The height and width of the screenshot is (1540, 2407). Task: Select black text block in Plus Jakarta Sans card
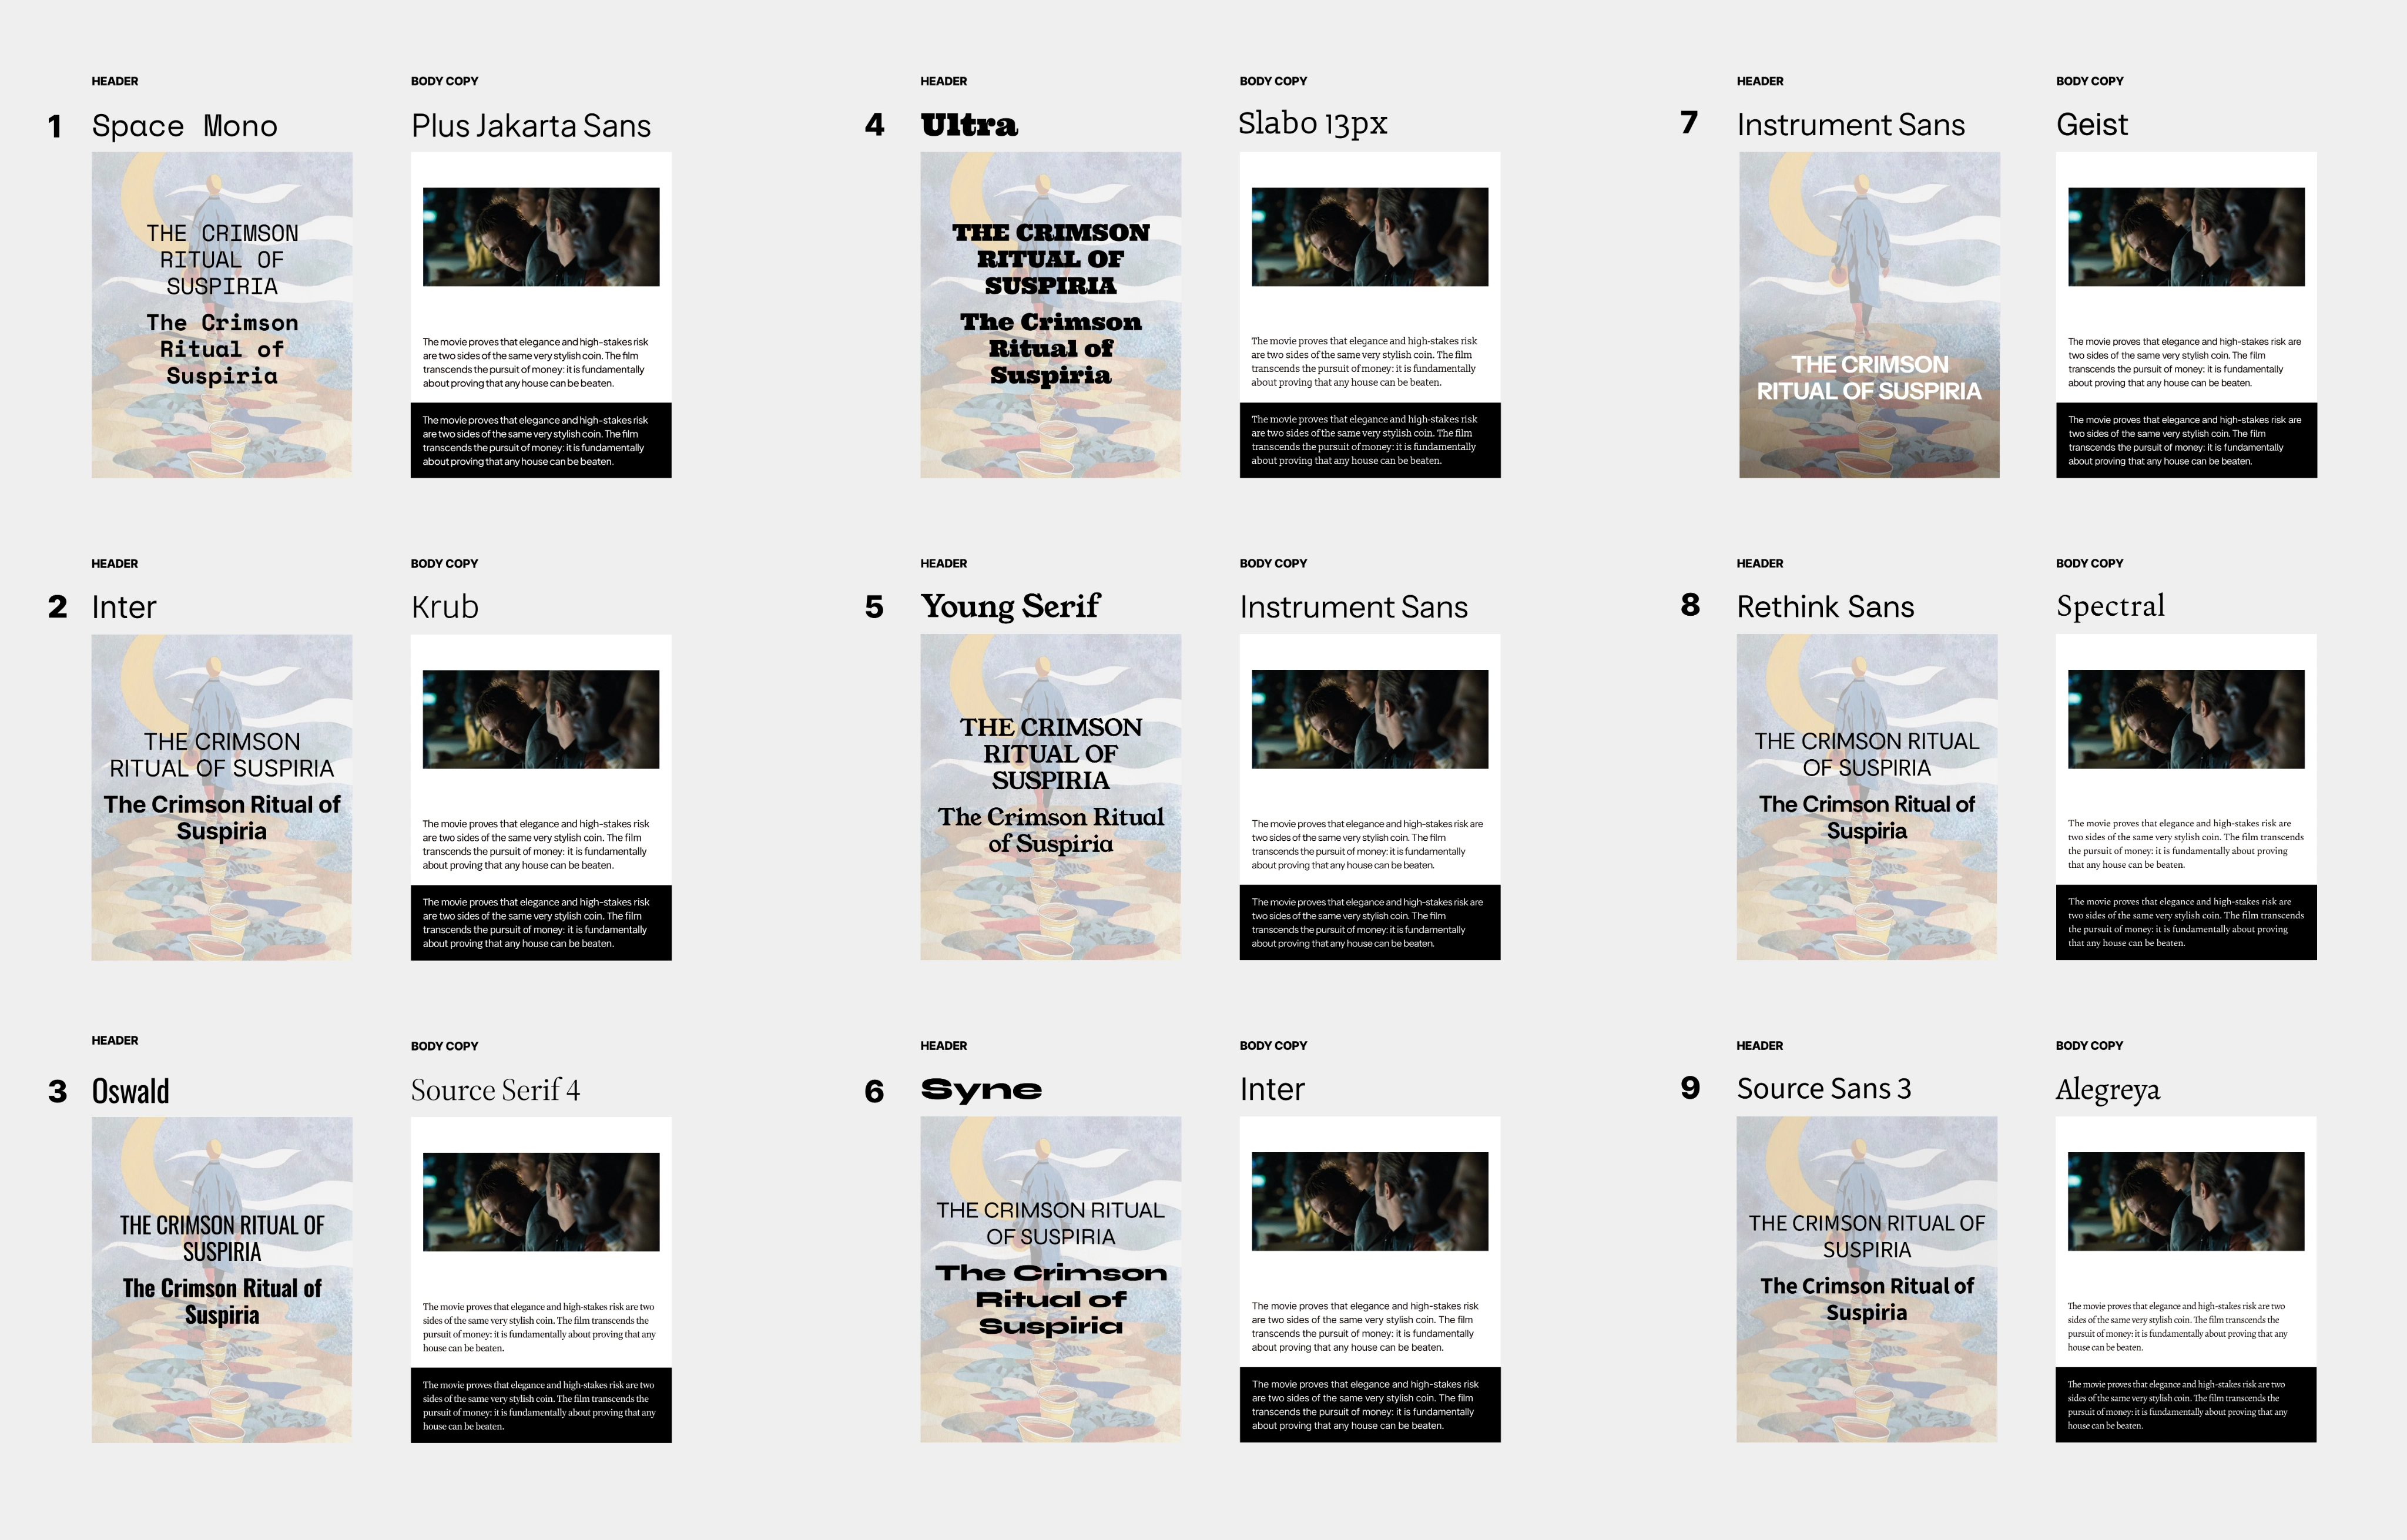pos(541,440)
